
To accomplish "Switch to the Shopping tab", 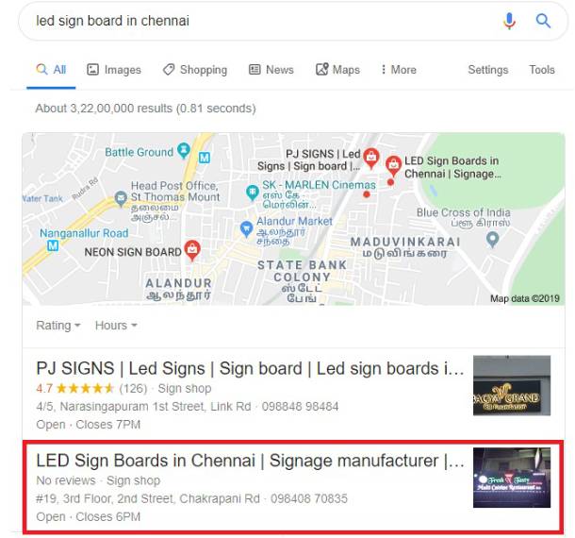I will [195, 70].
